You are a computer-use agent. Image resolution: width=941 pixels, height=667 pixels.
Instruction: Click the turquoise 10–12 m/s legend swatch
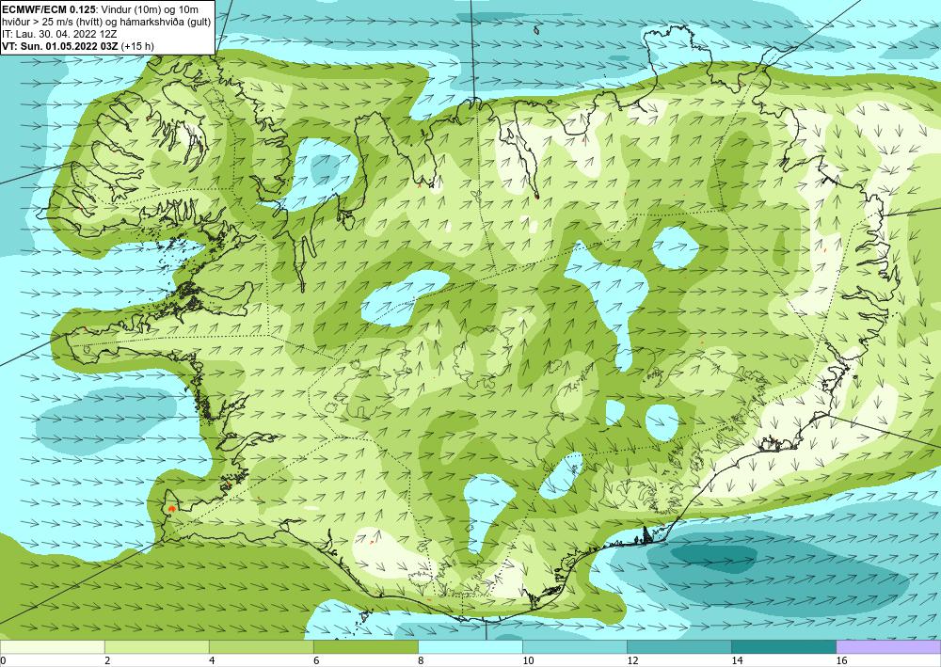click(x=575, y=646)
